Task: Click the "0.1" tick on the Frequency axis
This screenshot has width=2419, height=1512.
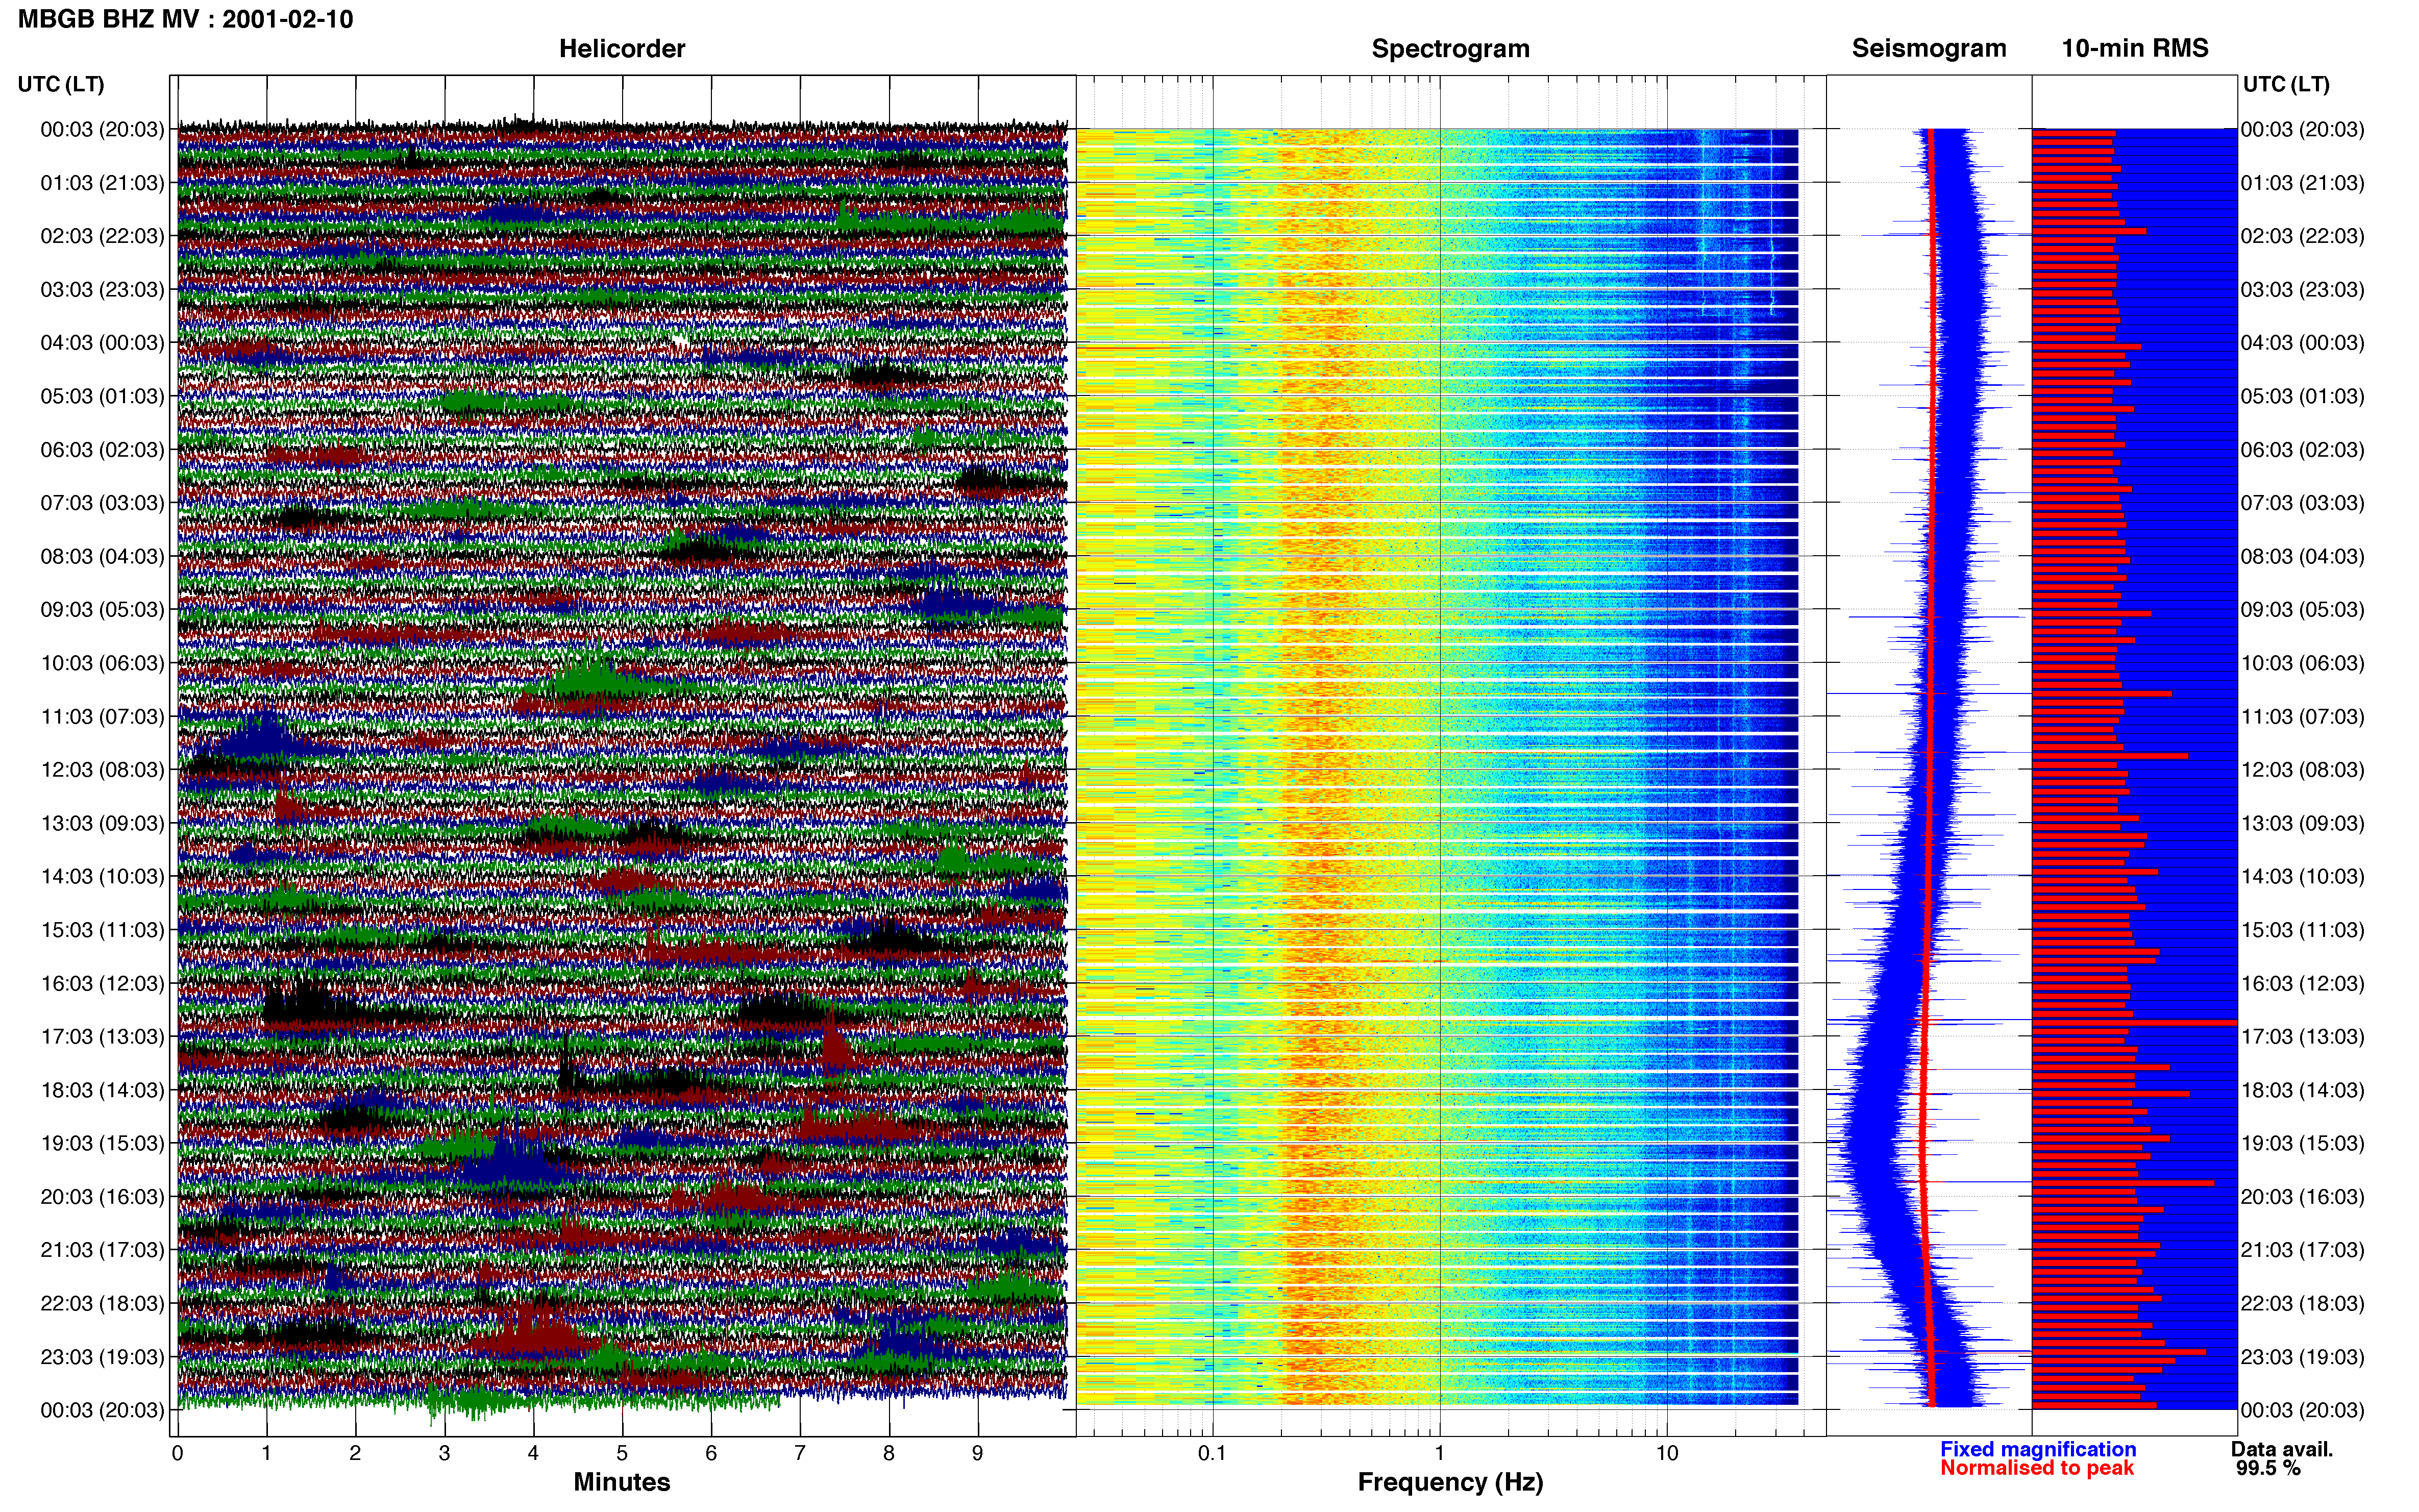Action: 1212,1453
